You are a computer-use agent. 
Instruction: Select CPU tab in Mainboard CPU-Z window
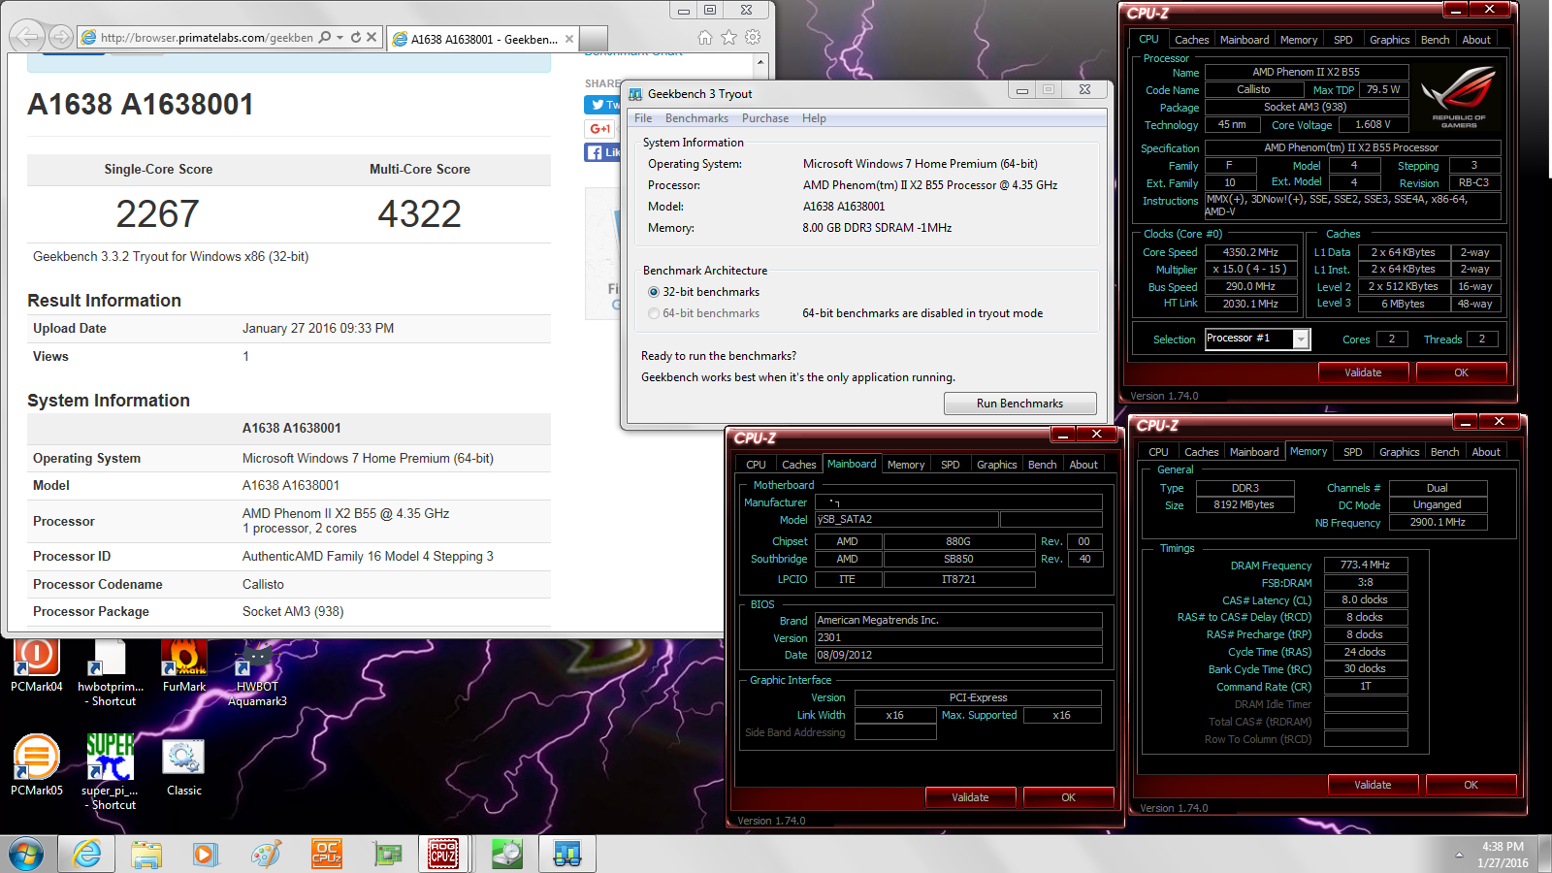pos(756,465)
